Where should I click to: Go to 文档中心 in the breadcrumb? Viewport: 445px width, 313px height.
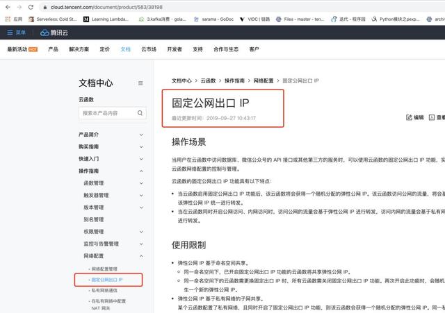coord(181,81)
